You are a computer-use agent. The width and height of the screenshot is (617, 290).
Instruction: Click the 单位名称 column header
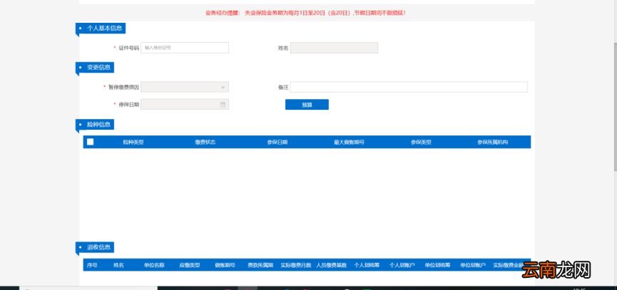pos(154,265)
